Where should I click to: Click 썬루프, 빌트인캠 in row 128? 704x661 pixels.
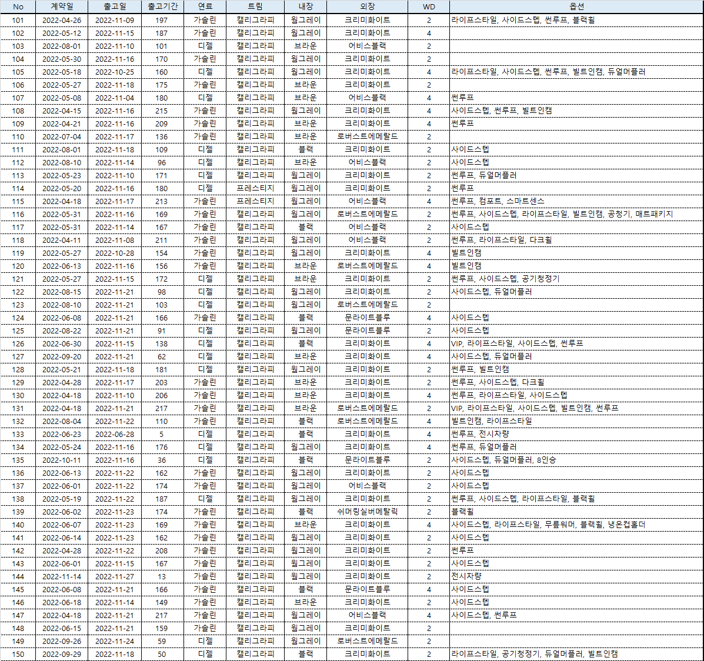click(x=480, y=369)
